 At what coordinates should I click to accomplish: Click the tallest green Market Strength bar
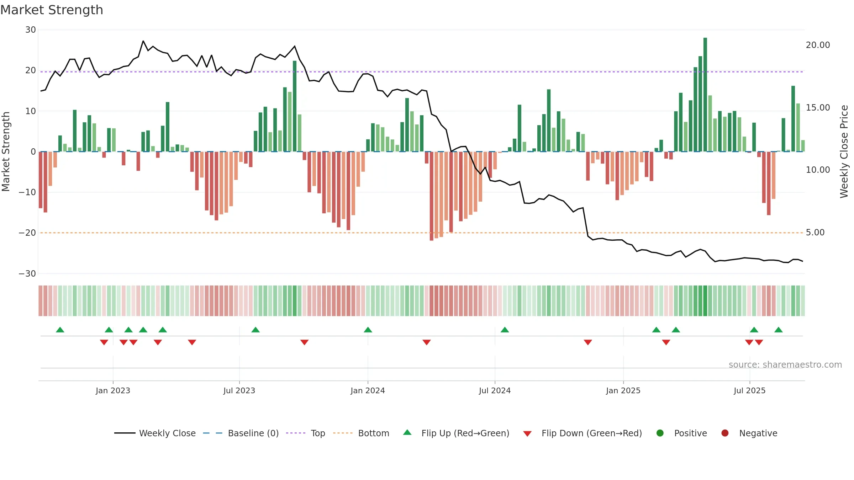(705, 95)
